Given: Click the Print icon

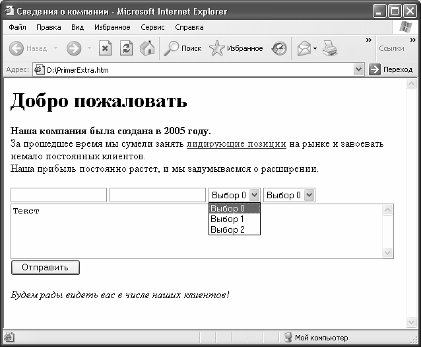Looking at the screenshot, I should 330,48.
